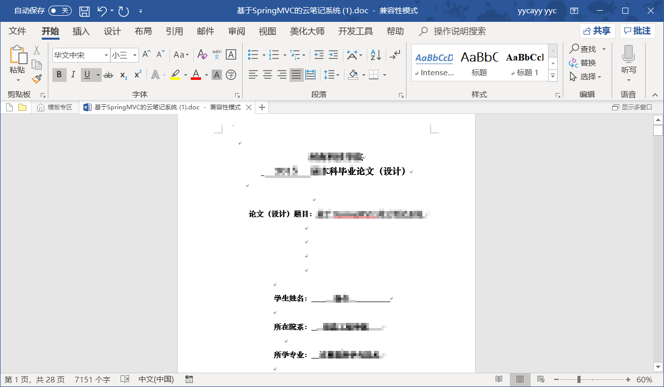Image resolution: width=664 pixels, height=387 pixels.
Task: Click the Copy icon in clipboard group
Action: tap(37, 65)
